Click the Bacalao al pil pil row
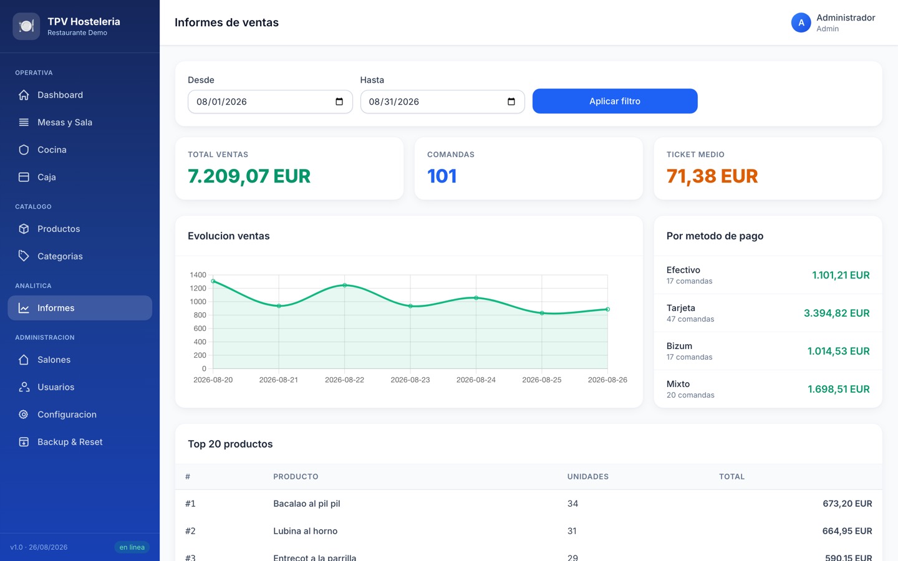 pos(529,504)
